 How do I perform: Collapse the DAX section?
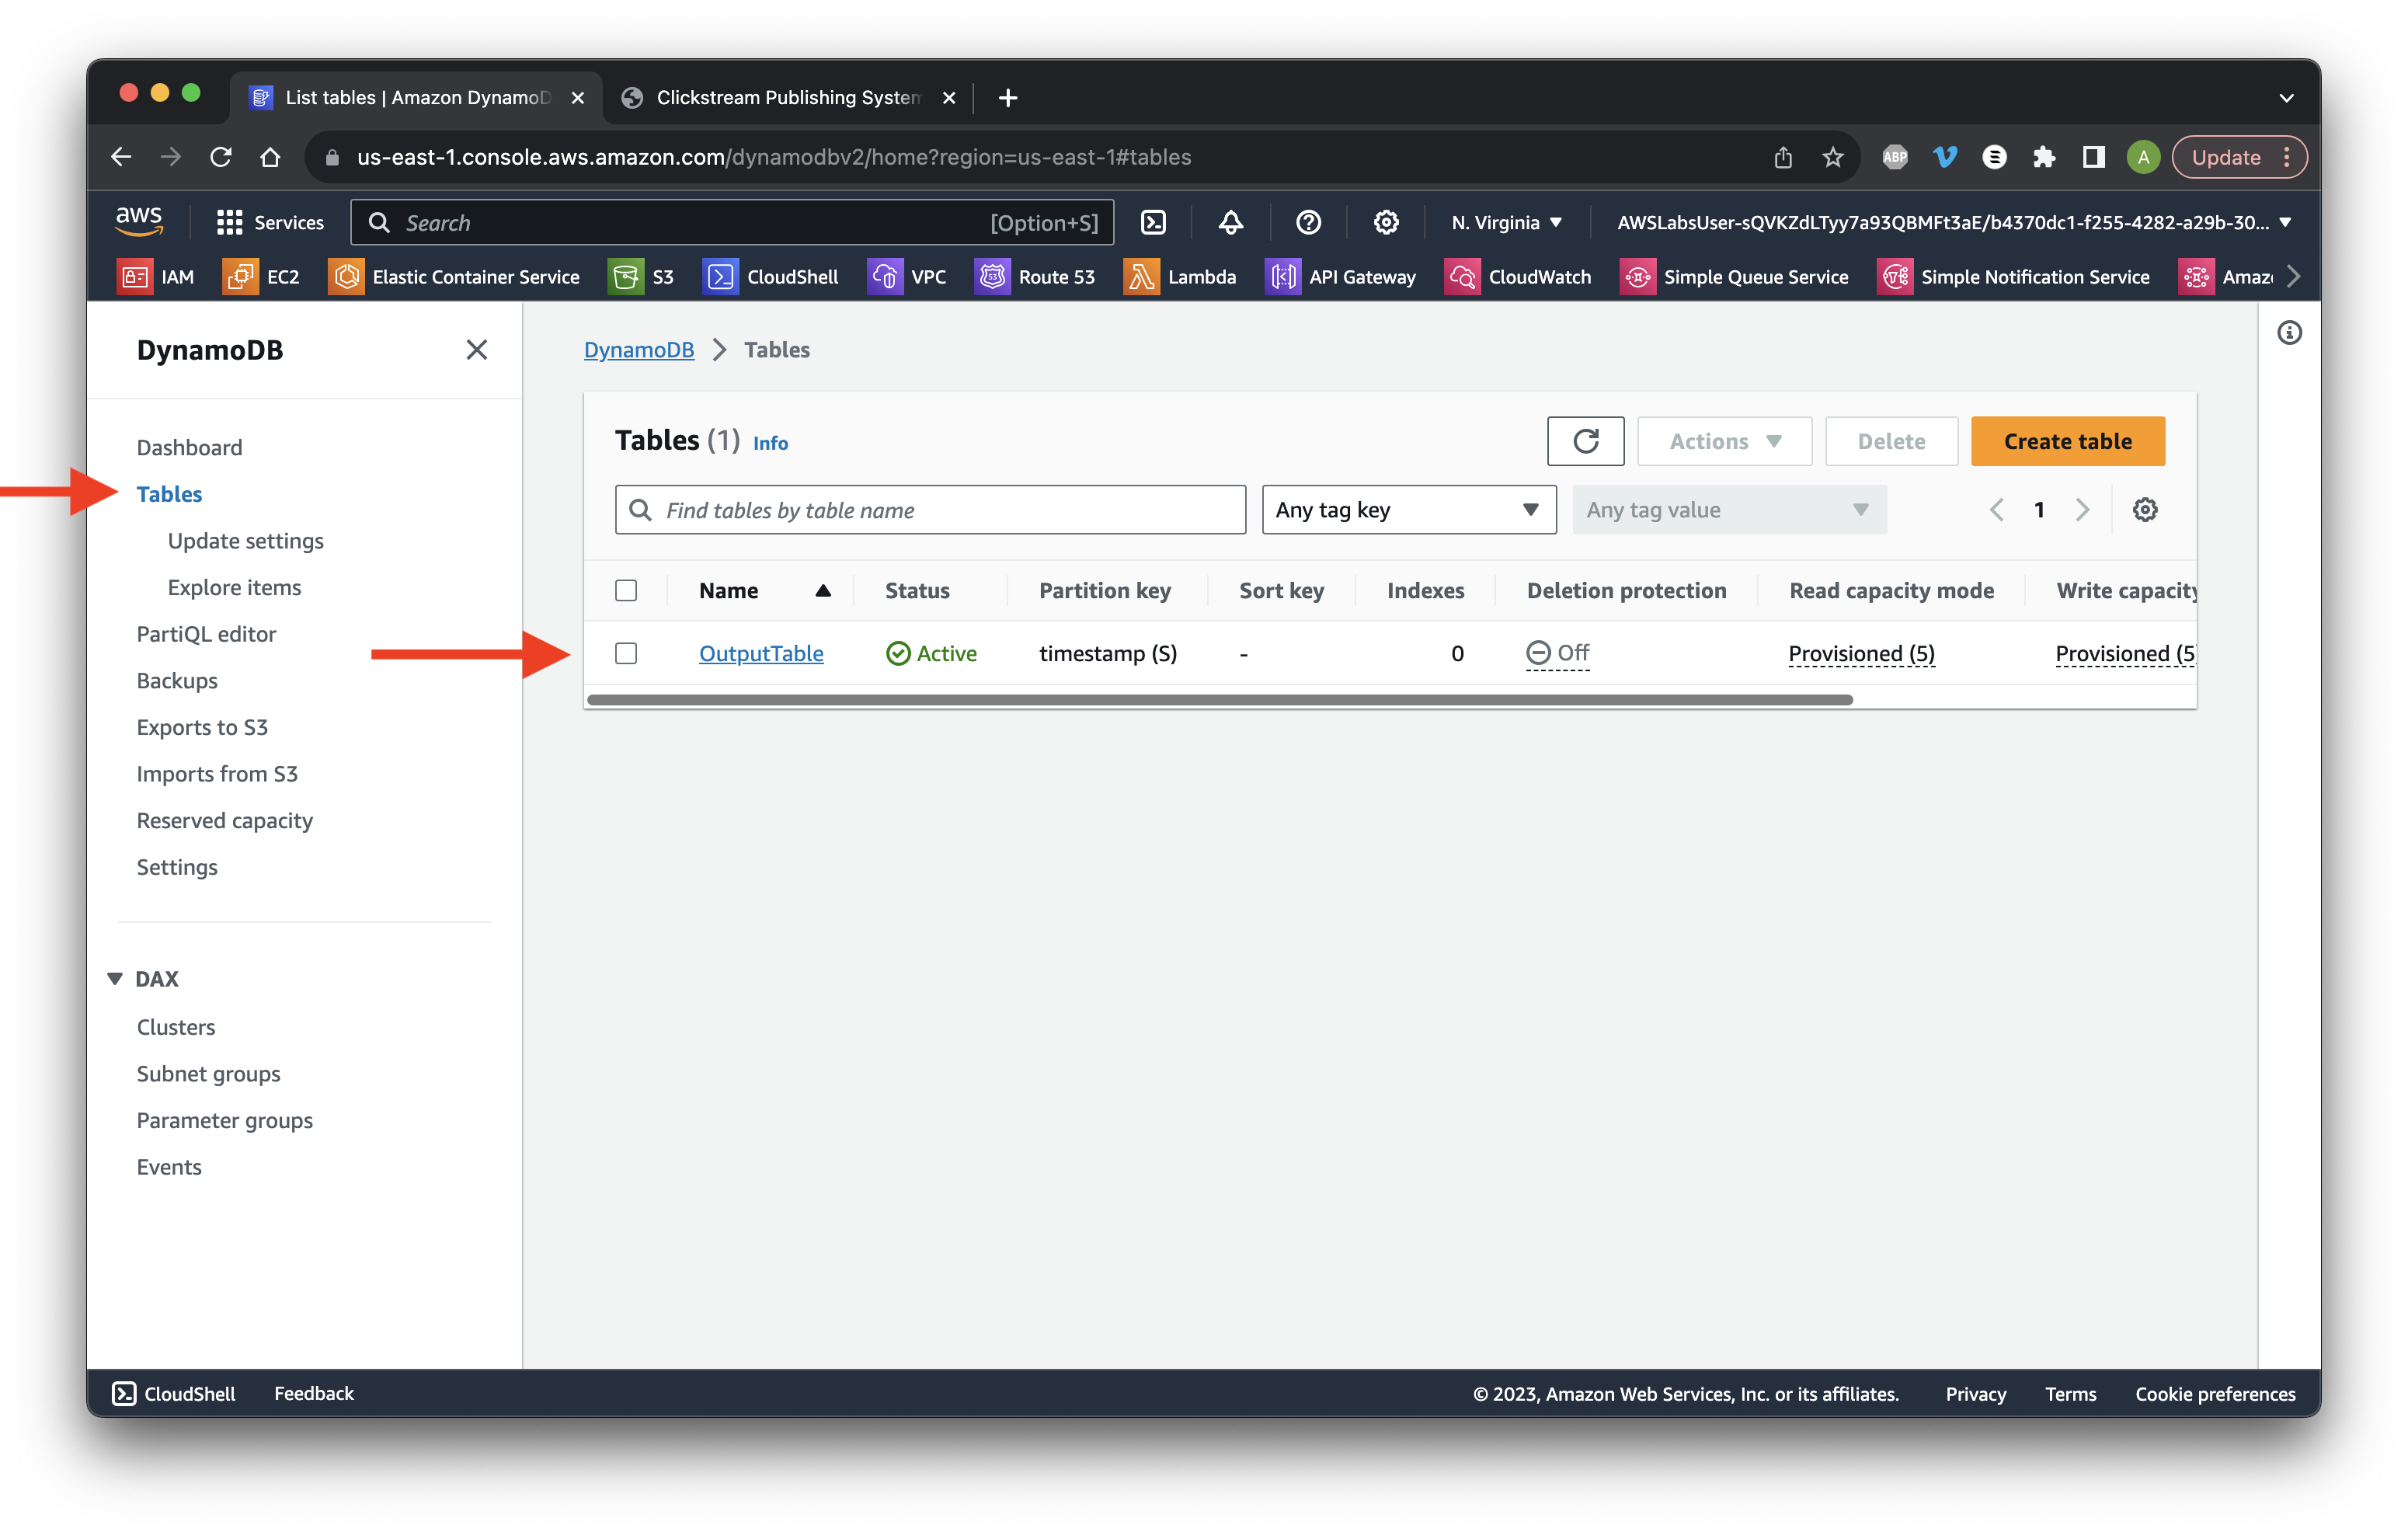pyautogui.click(x=115, y=978)
